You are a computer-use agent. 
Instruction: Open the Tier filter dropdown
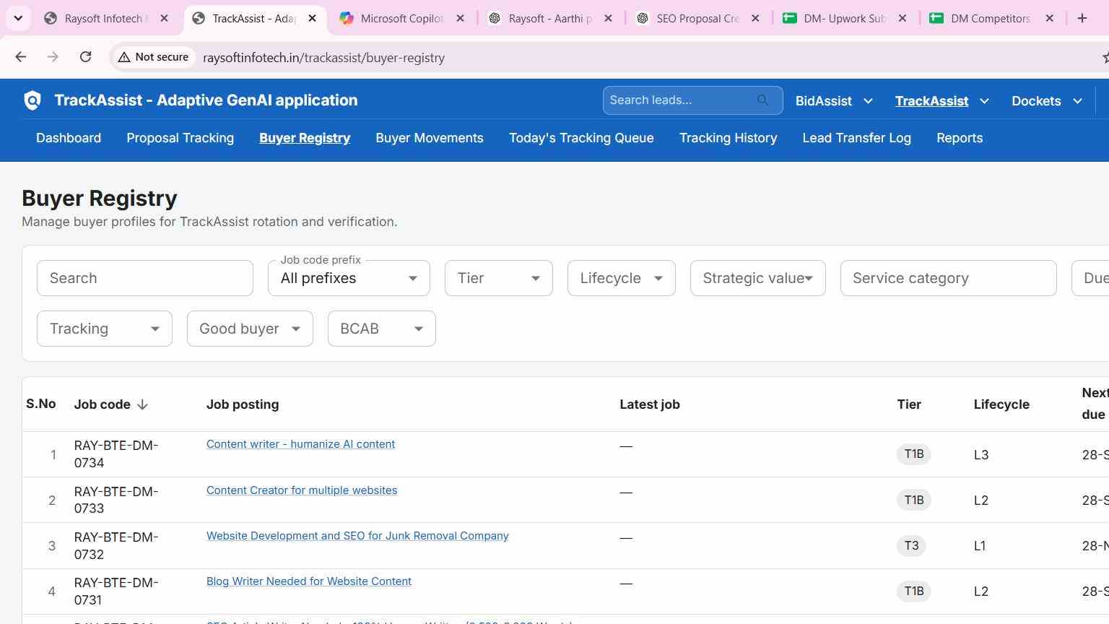[x=498, y=278]
